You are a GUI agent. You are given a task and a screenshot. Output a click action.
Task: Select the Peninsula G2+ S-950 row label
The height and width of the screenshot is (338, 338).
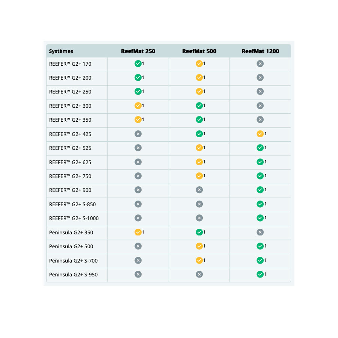pos(73,275)
